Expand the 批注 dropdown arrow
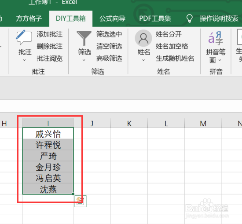This screenshot has width=242, height=224. 24,60
